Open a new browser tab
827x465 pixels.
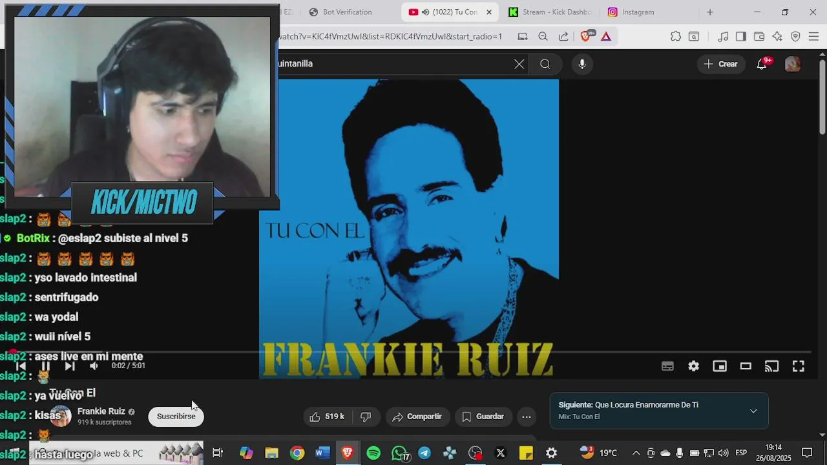point(710,12)
